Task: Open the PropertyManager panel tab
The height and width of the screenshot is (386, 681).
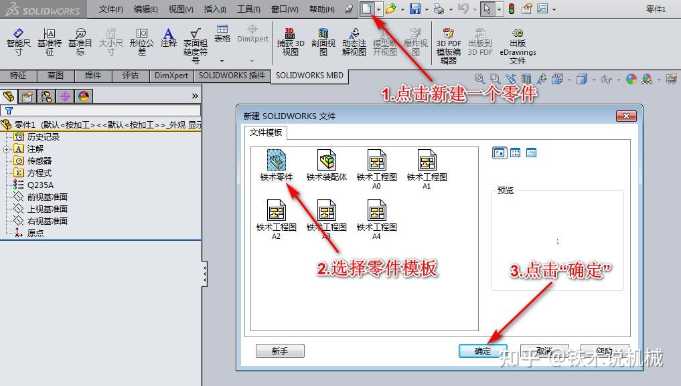Action: point(27,96)
